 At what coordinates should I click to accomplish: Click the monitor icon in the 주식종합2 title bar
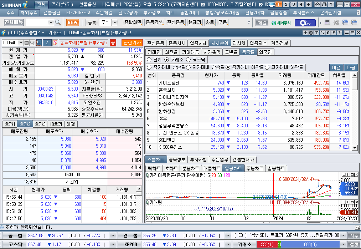(x=311, y=33)
